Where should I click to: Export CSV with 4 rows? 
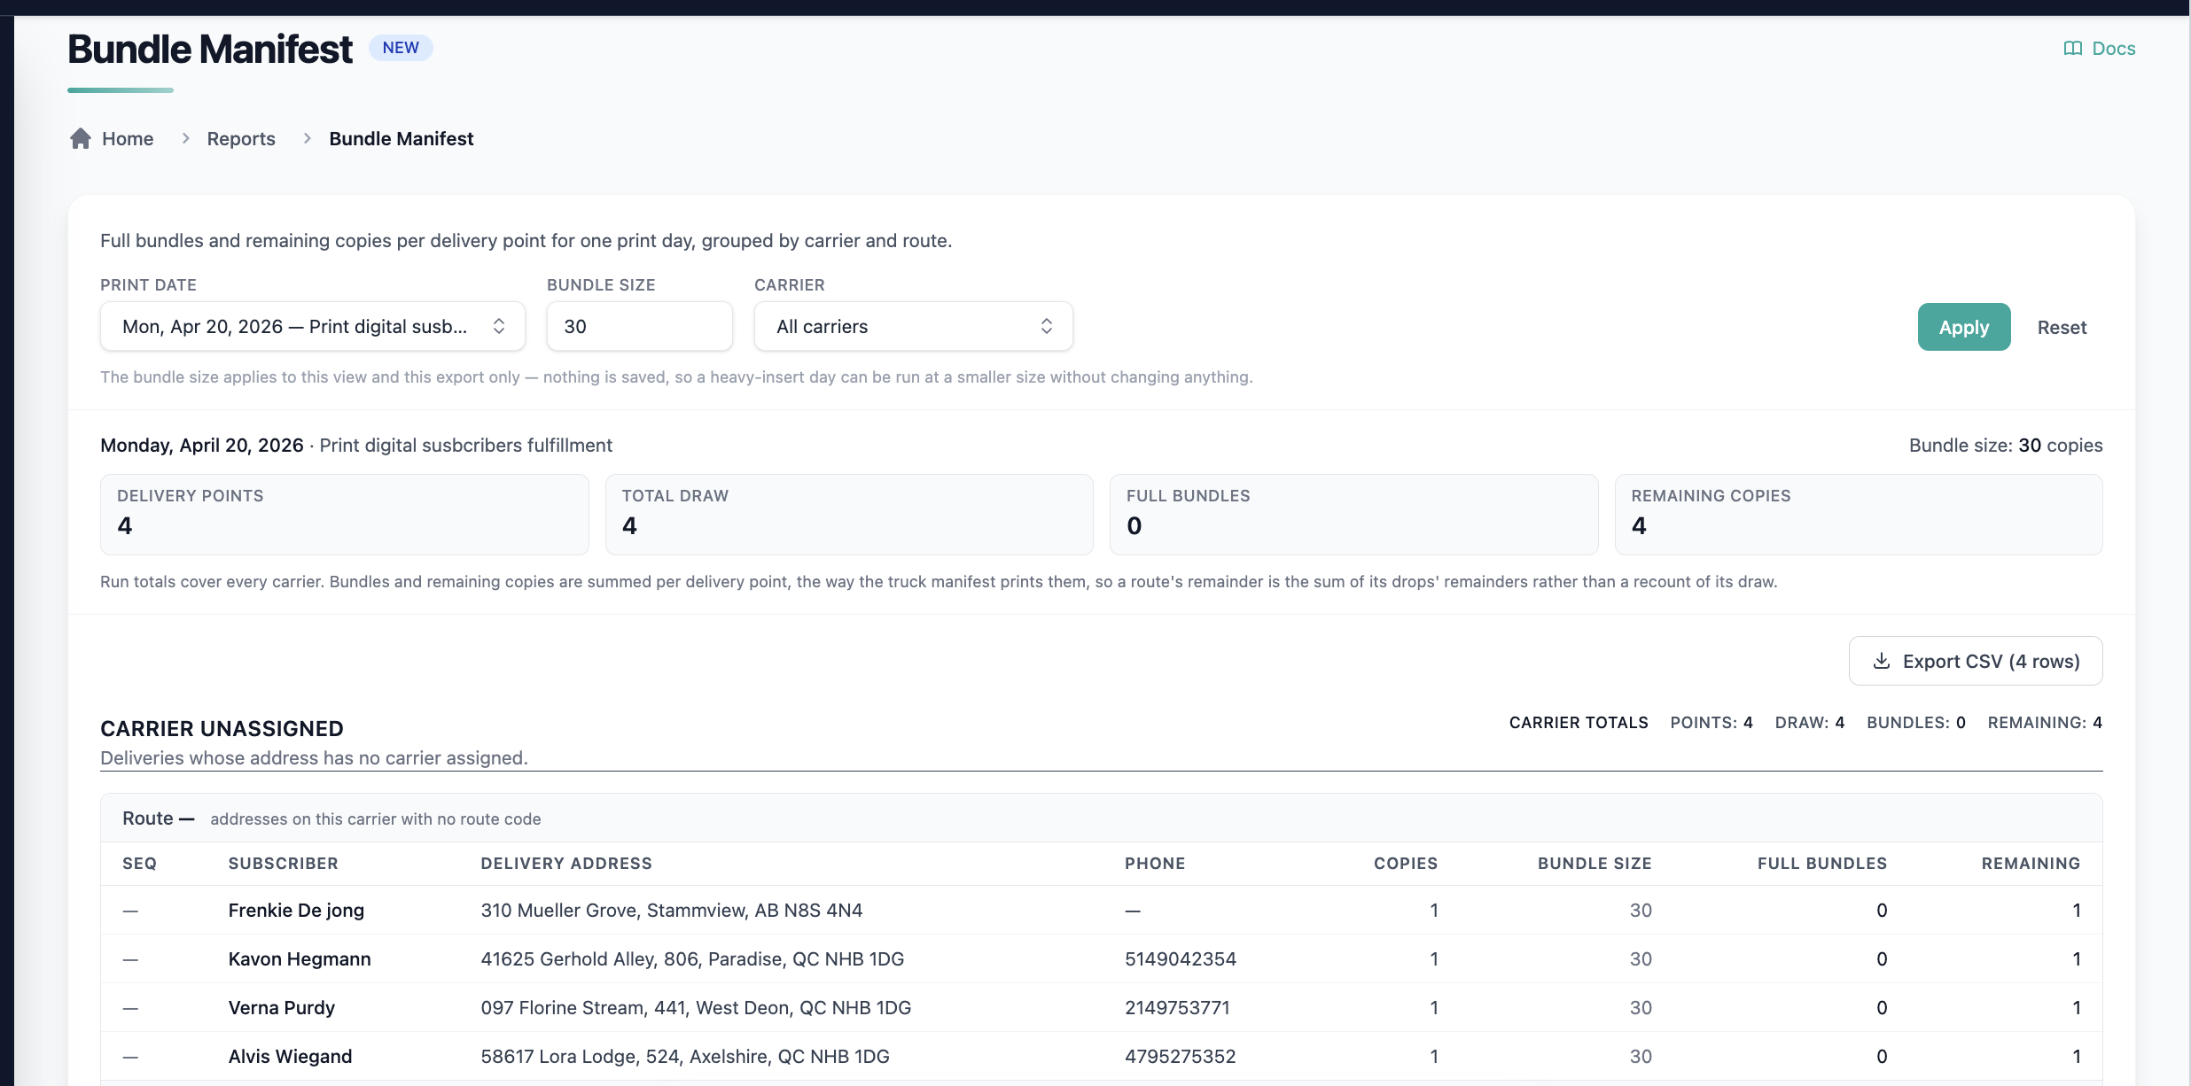point(1976,661)
